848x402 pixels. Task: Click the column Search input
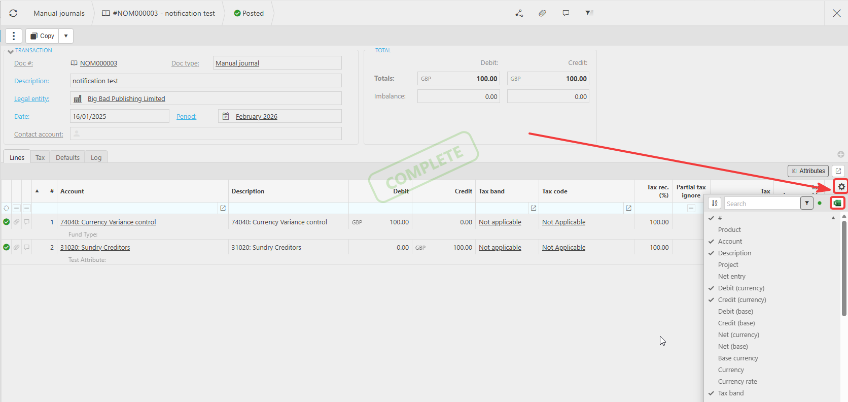762,203
